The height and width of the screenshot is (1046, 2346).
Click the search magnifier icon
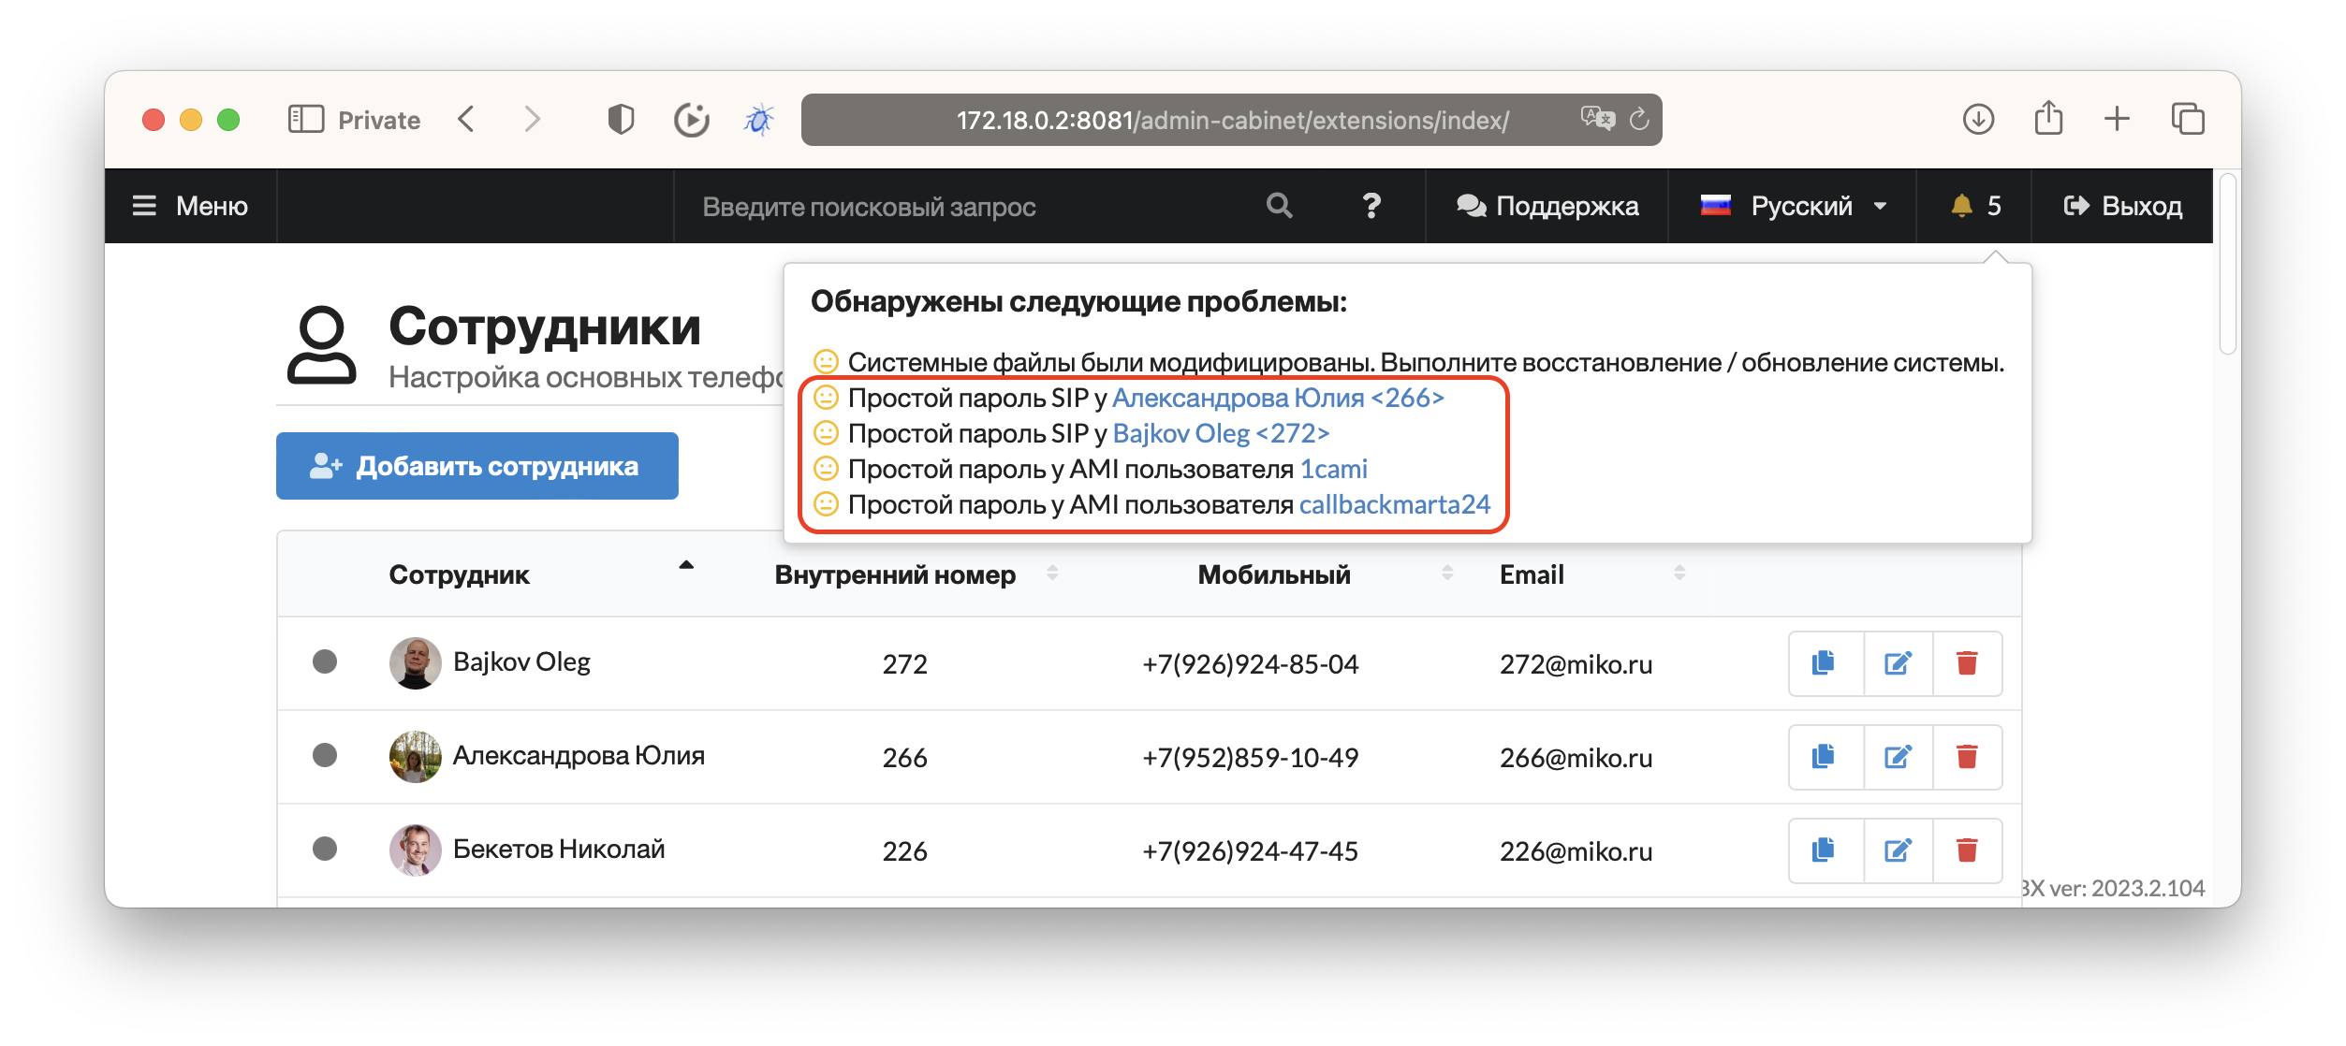click(x=1279, y=206)
